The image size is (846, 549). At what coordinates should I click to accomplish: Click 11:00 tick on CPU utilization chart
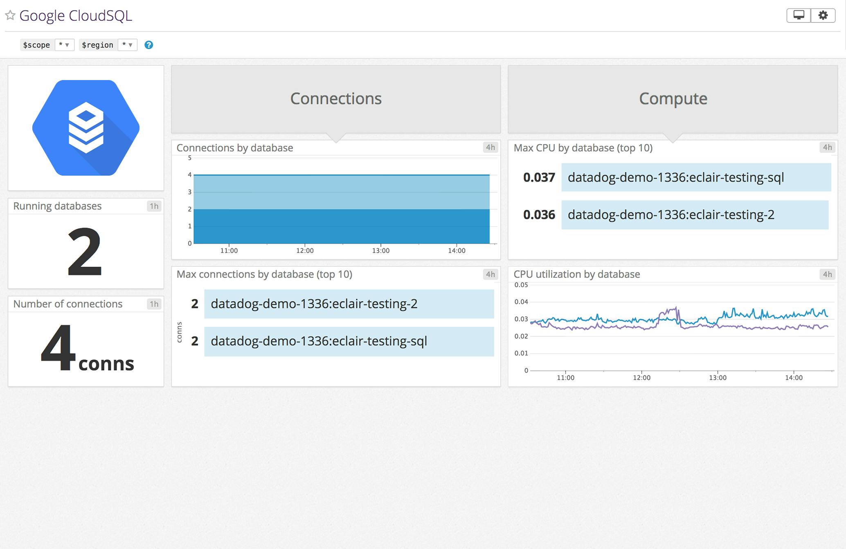(x=565, y=377)
